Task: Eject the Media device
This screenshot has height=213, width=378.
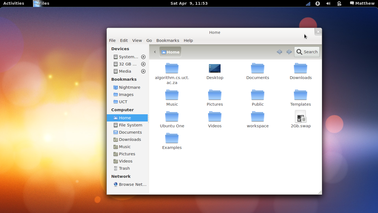Action: 143,71
